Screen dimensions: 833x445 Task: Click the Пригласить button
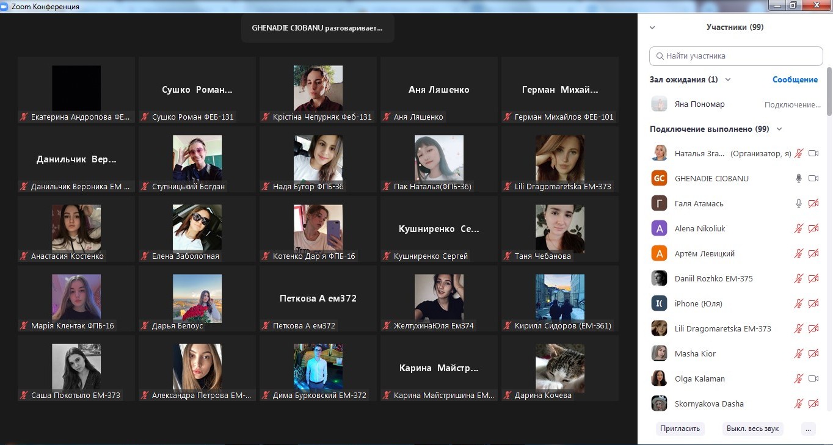680,429
